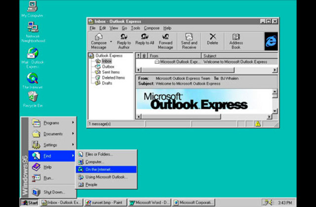The width and height of the screenshot is (316, 207).
Task: Click the message list horizontal scrollbar thumb
Action: point(188,70)
